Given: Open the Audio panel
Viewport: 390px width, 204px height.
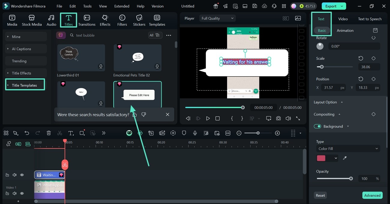Looking at the screenshot, I should tap(51, 20).
